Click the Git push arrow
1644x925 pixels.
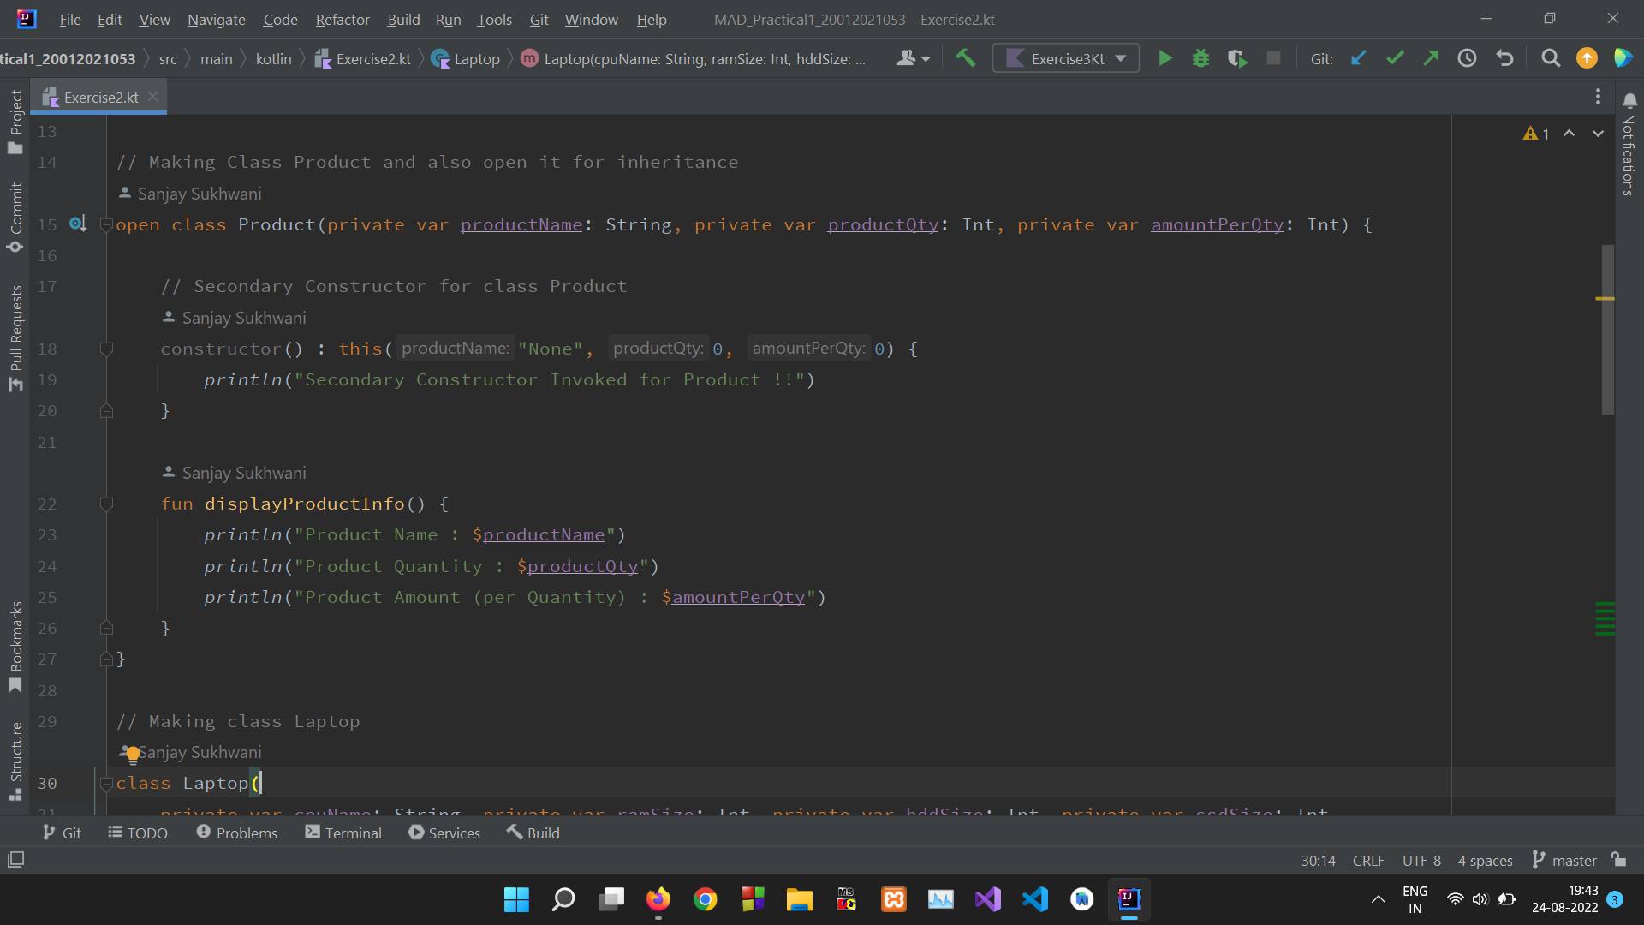[x=1431, y=58]
